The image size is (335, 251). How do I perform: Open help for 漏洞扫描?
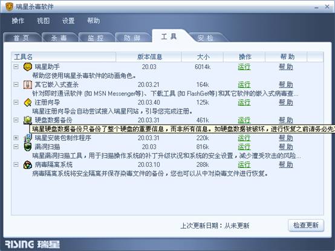click(x=286, y=147)
